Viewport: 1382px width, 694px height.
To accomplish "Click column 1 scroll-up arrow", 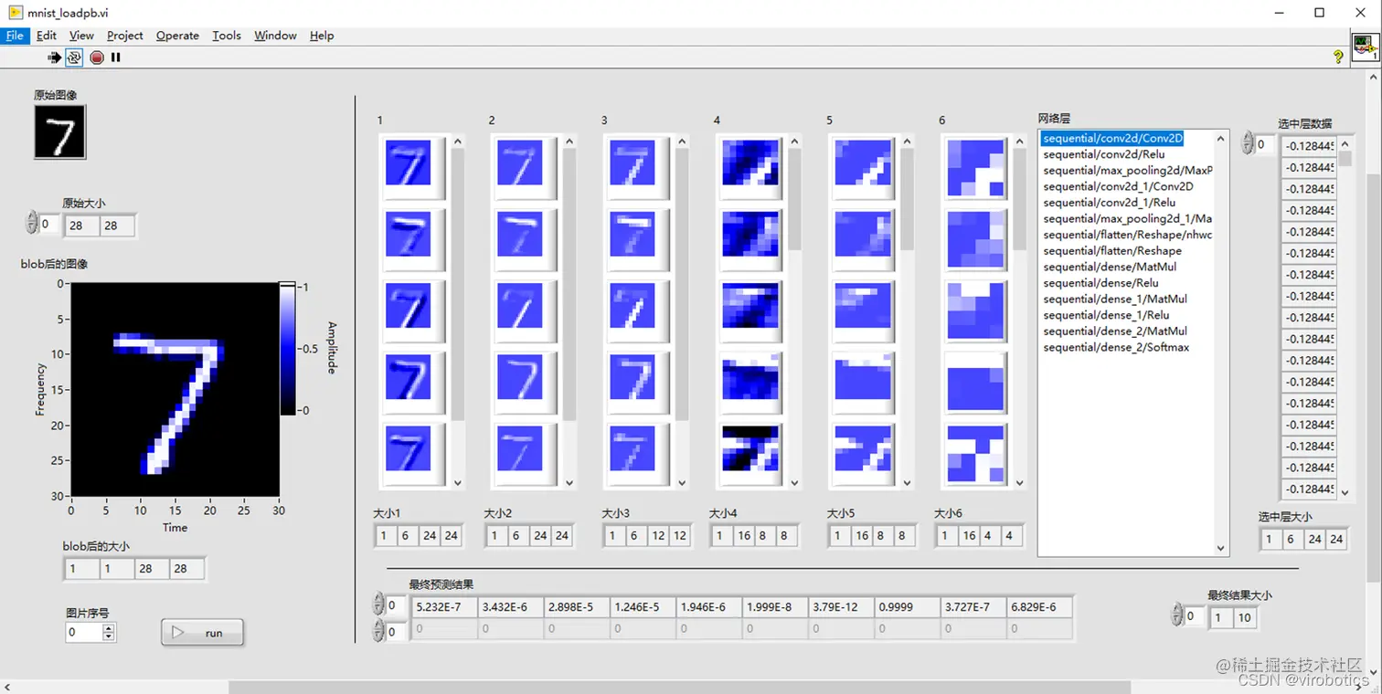I will (458, 141).
